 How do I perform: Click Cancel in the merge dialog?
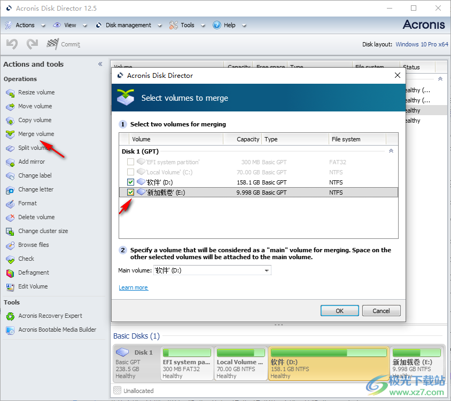pos(382,310)
